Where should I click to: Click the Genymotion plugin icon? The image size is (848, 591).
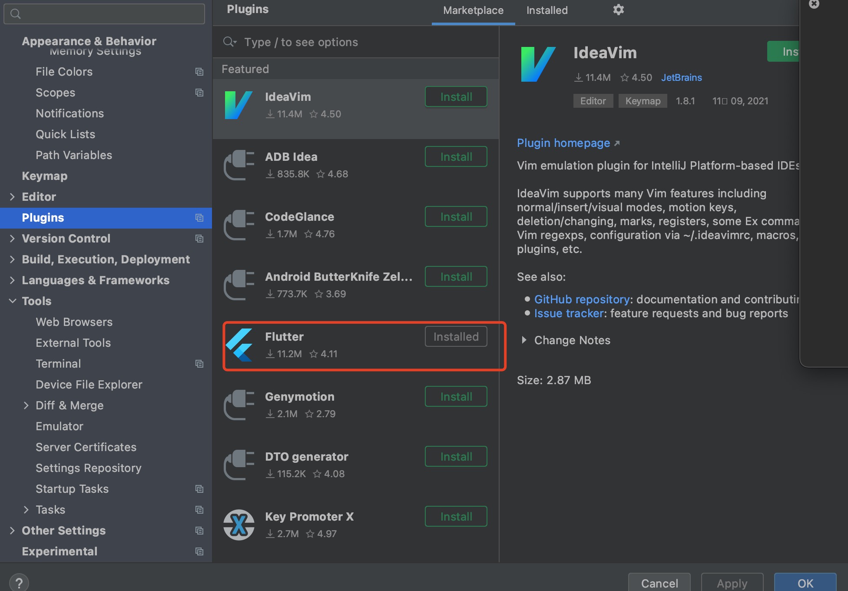pos(238,405)
